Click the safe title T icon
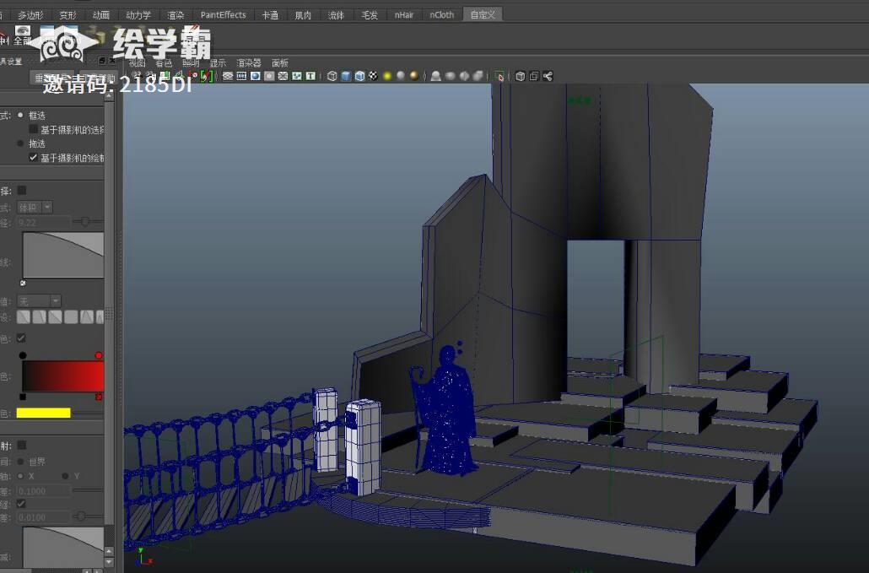Image resolution: width=869 pixels, height=573 pixels. coord(310,77)
